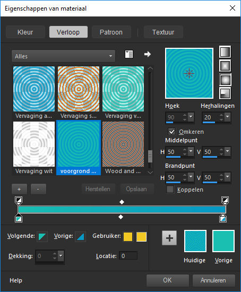Open Brandpunt H value dropdown

pos(191,177)
